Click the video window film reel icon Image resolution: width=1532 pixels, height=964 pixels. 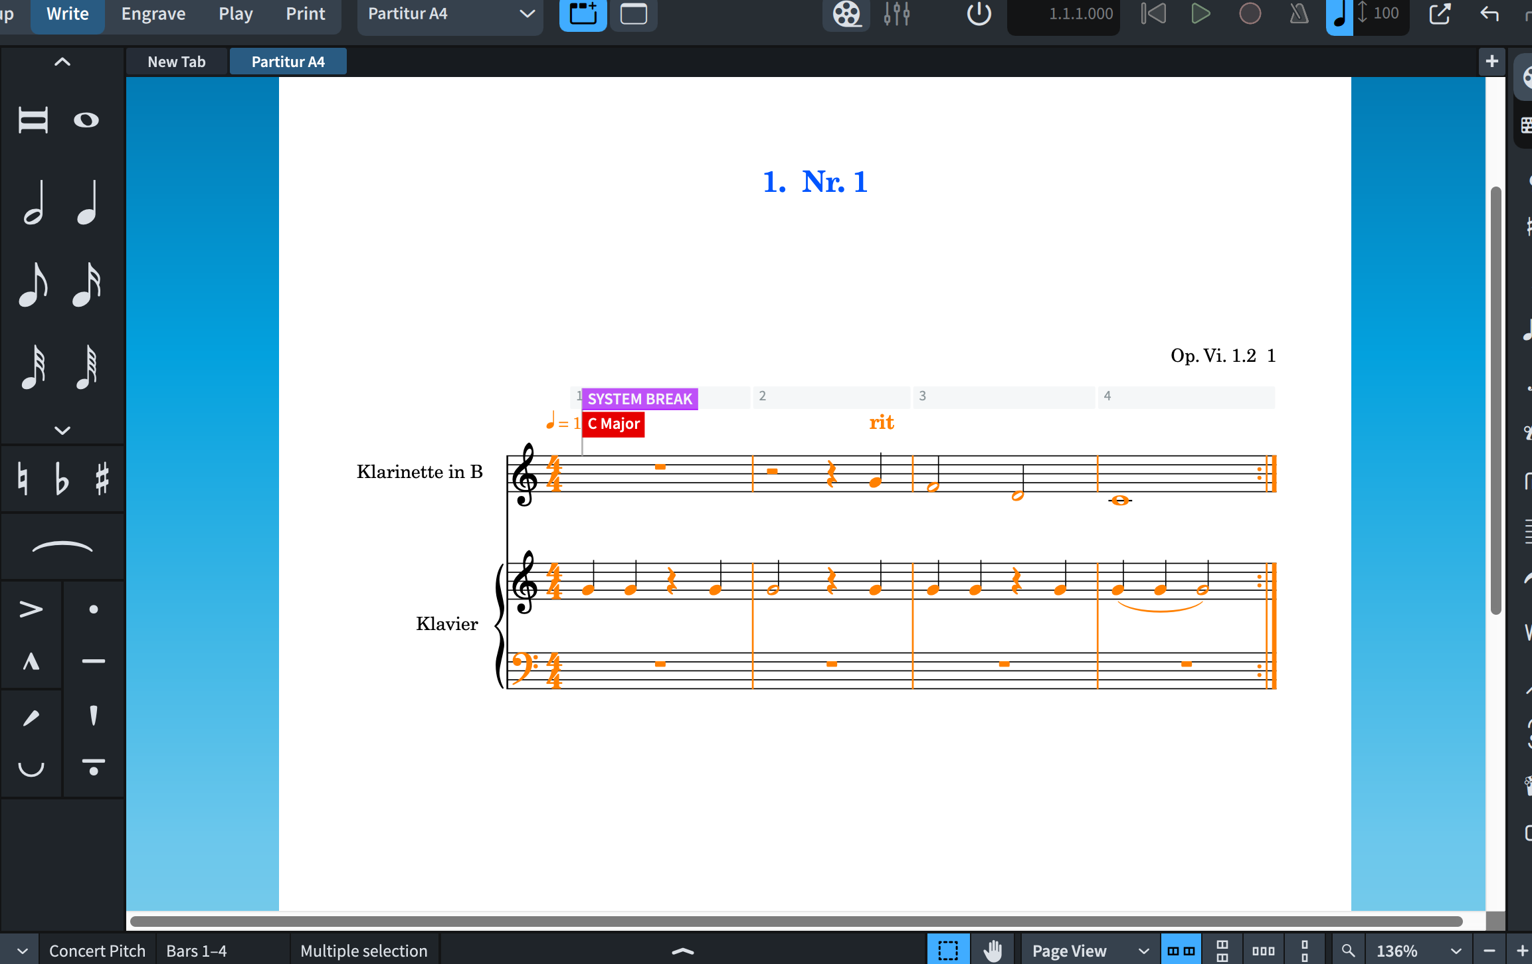pos(846,14)
